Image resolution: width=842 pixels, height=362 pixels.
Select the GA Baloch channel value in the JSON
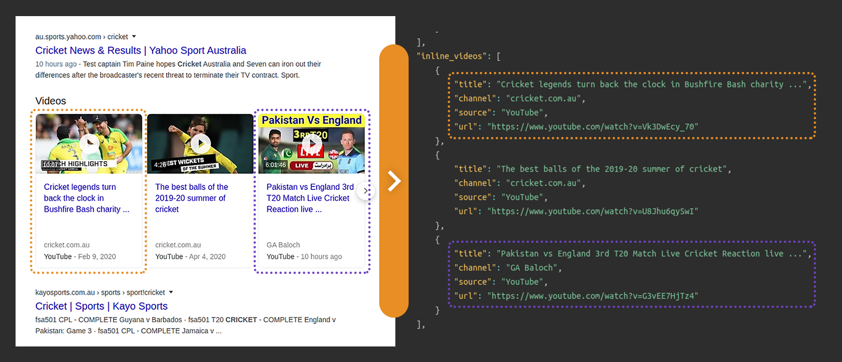532,267
